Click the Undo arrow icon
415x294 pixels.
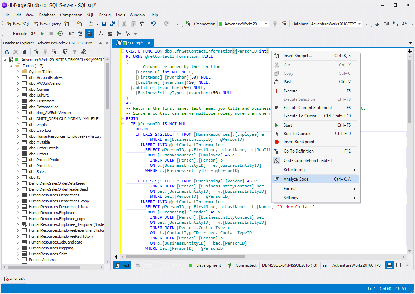(154, 24)
